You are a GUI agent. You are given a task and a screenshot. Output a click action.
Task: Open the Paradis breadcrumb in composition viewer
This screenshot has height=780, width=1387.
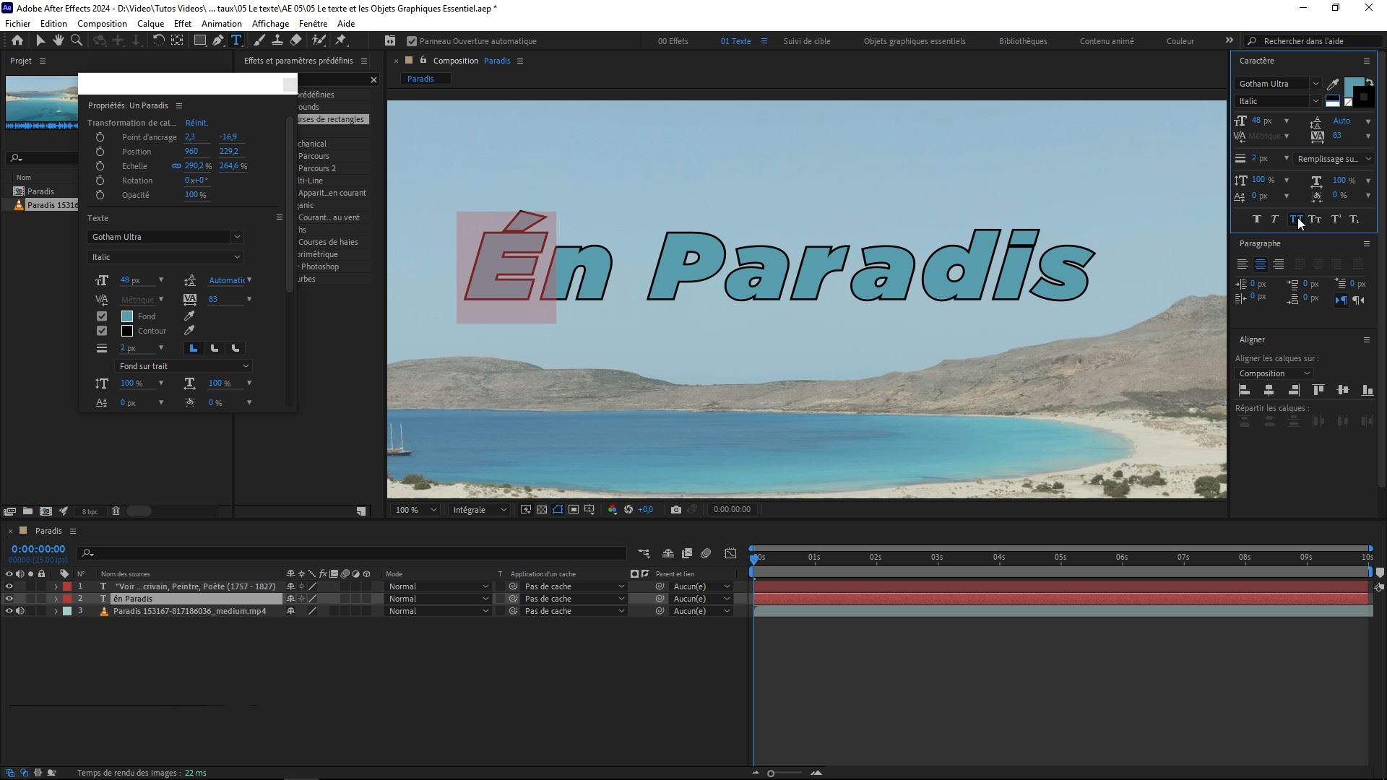tap(420, 79)
